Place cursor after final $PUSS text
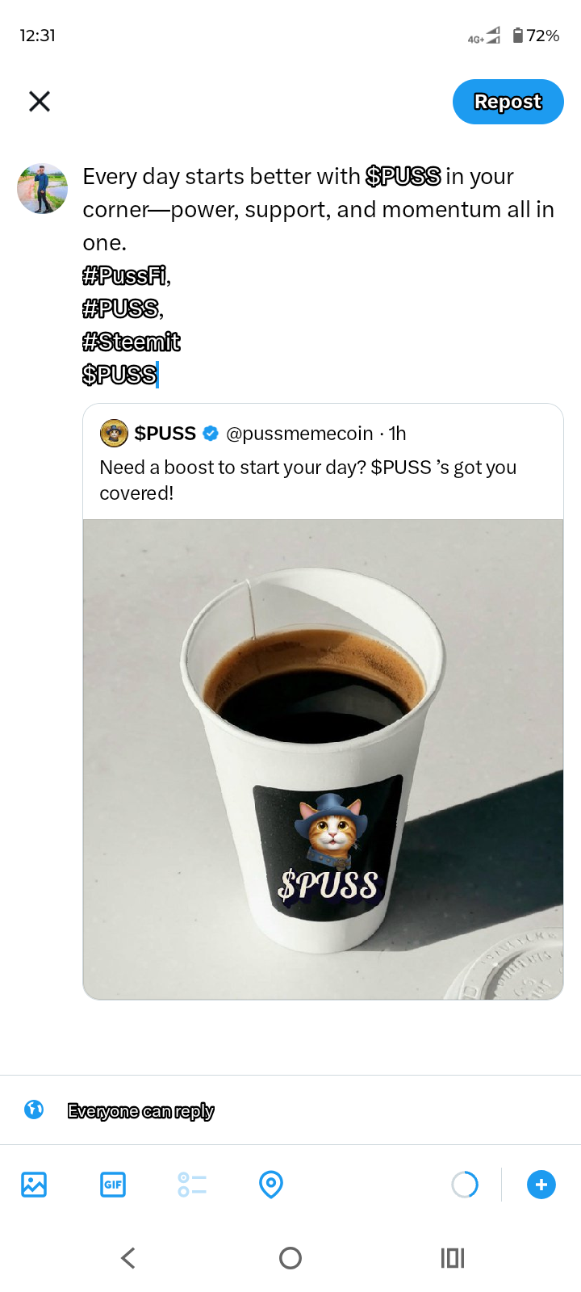This screenshot has height=1292, width=581. click(157, 375)
